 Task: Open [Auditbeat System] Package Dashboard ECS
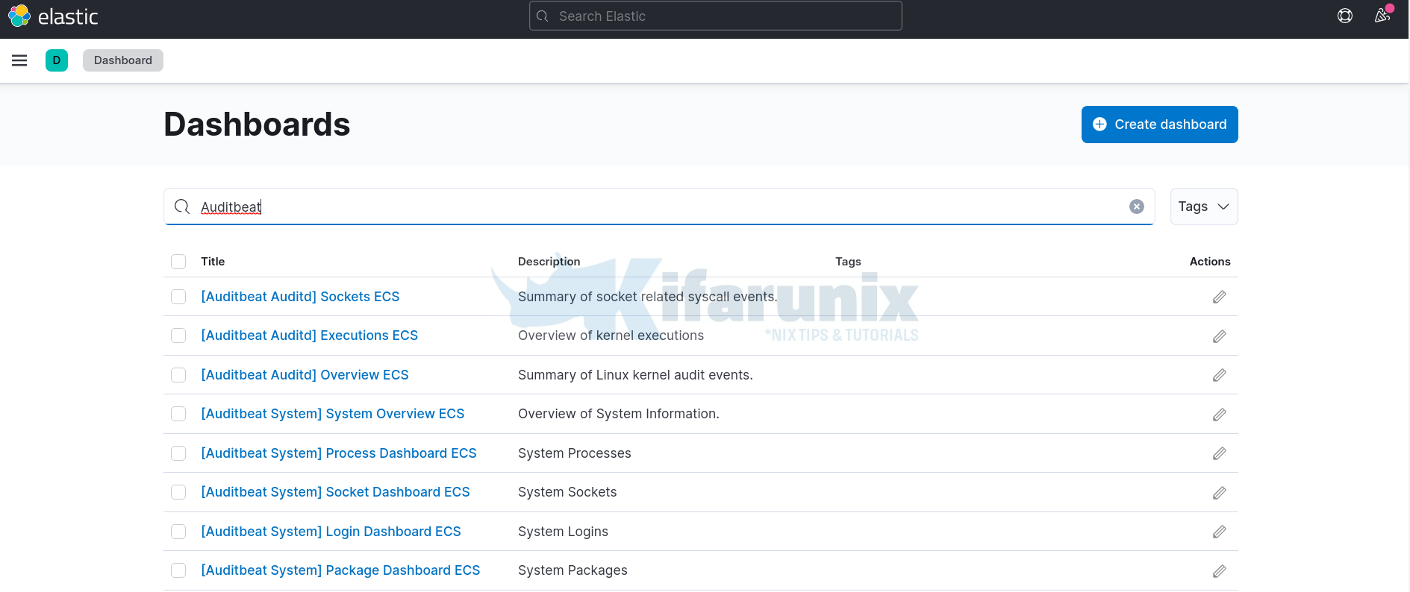pyautogui.click(x=340, y=570)
